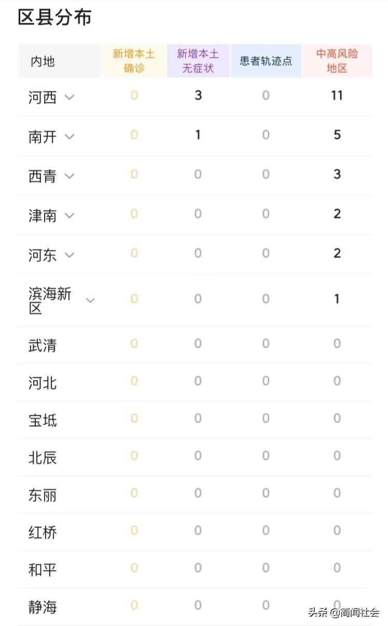This screenshot has width=388, height=626.
Task: Open the 南开 medium-high risk count 5
Action: pyautogui.click(x=337, y=135)
